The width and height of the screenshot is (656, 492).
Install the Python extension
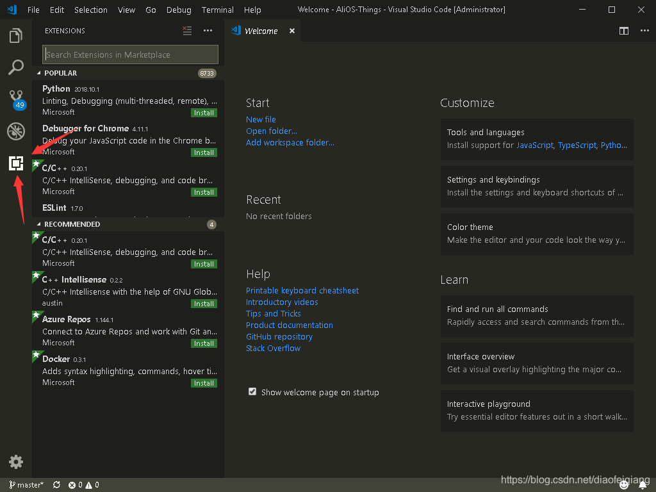204,113
